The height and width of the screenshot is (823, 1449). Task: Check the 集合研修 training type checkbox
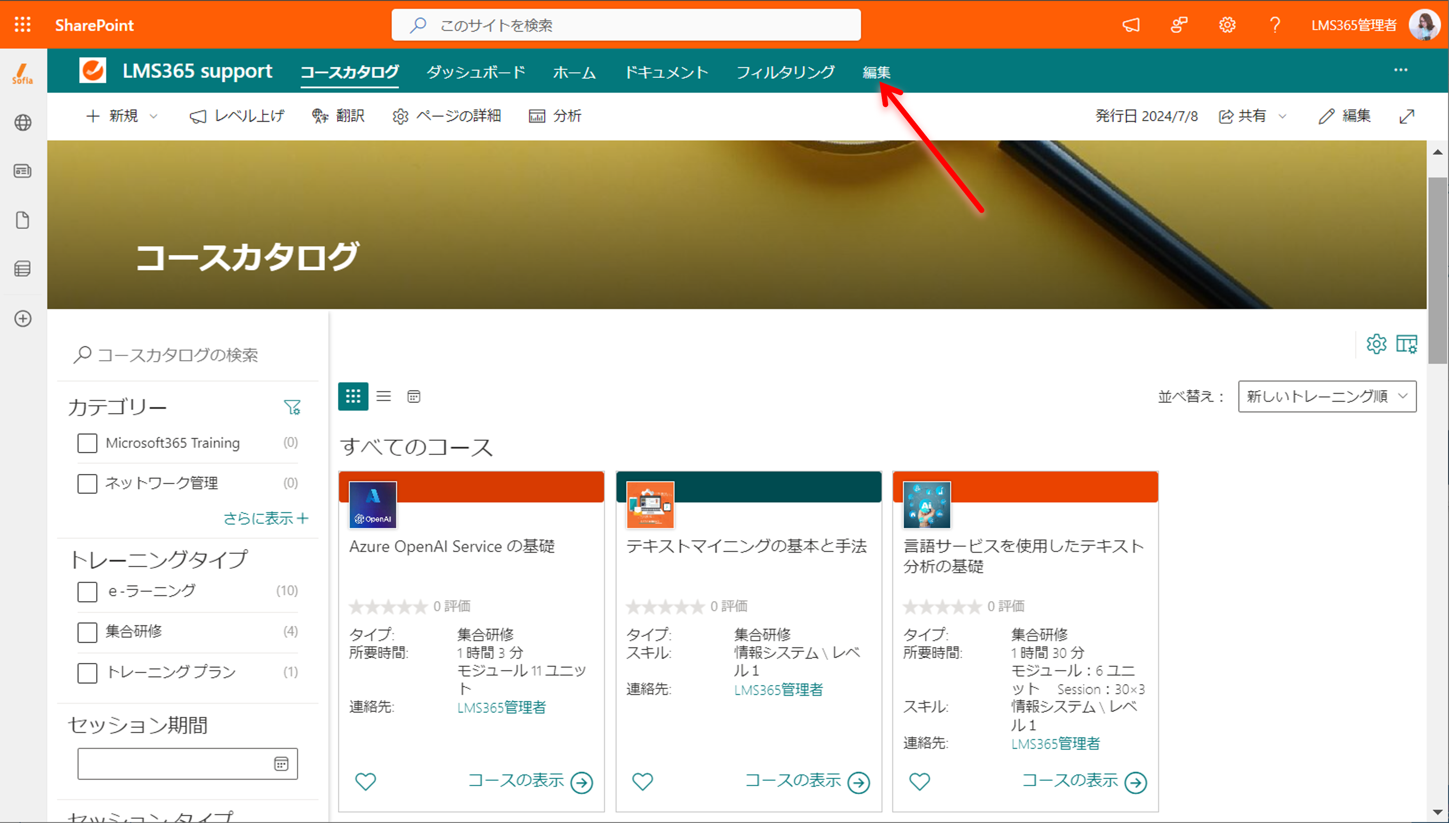[88, 632]
